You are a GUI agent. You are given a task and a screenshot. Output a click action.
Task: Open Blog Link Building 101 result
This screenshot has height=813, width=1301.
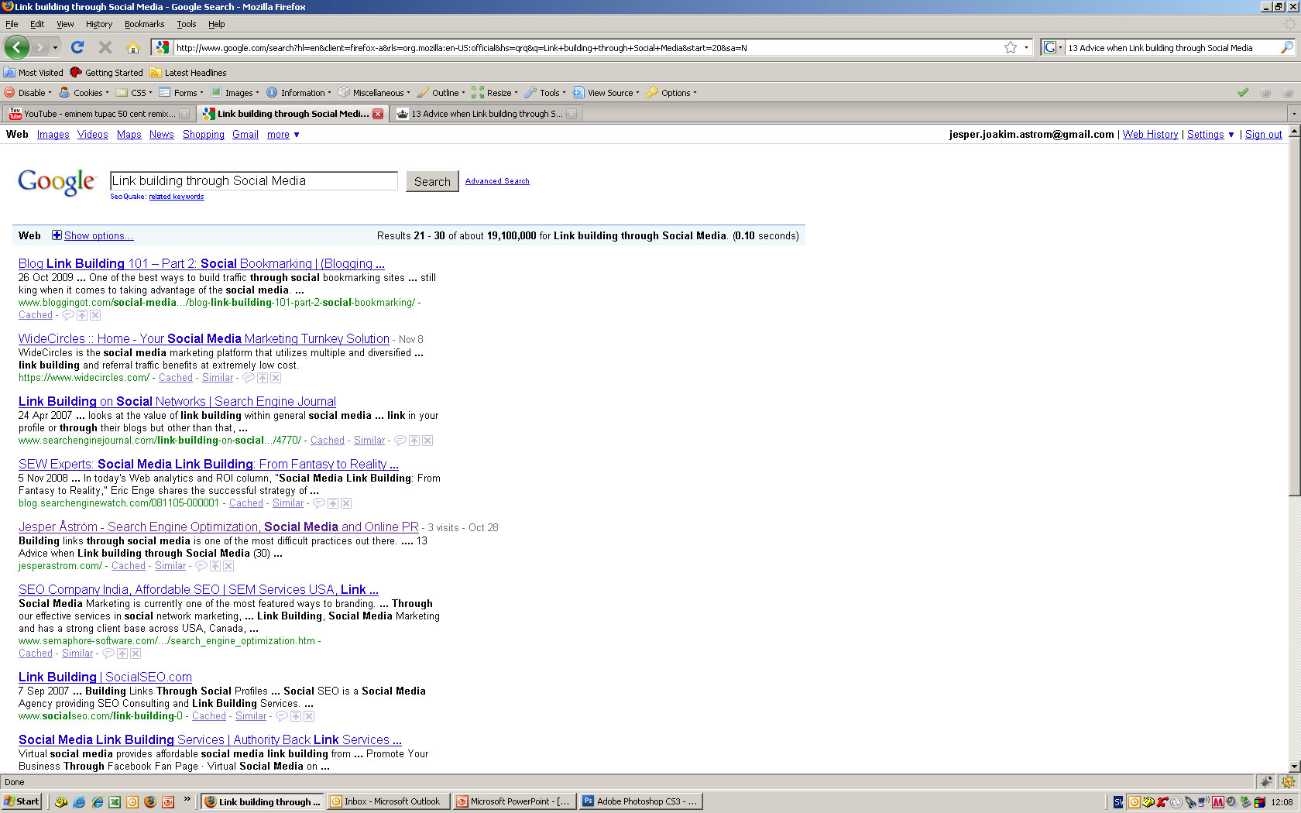pos(201,264)
